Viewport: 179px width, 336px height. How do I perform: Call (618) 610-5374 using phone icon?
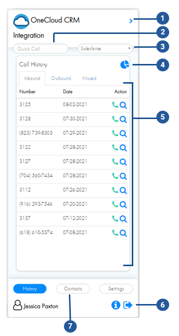(115, 232)
